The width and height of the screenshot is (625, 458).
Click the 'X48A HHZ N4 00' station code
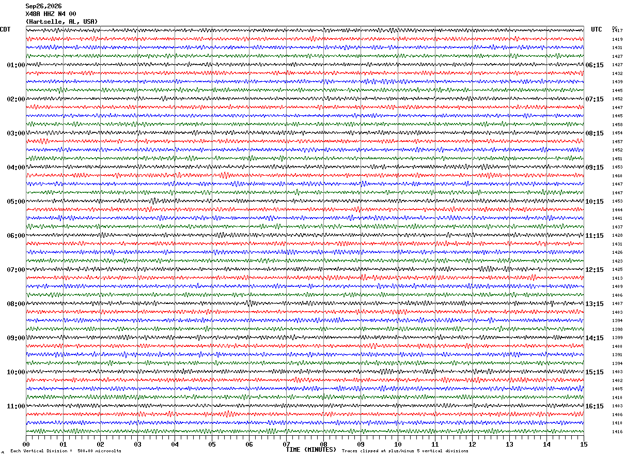51,14
